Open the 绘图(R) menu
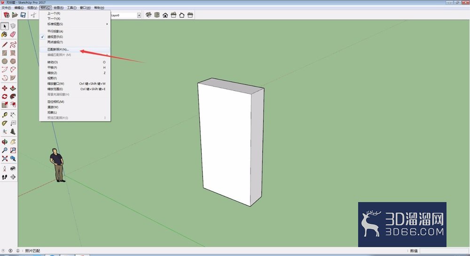Screen dimensions: 470x256 (58, 8)
